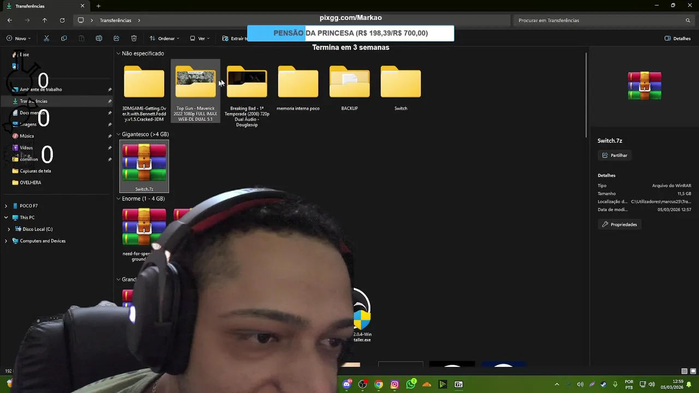Image resolution: width=699 pixels, height=393 pixels.
Task: Click Transferências breadcrumb in address bar
Action: pos(115,20)
